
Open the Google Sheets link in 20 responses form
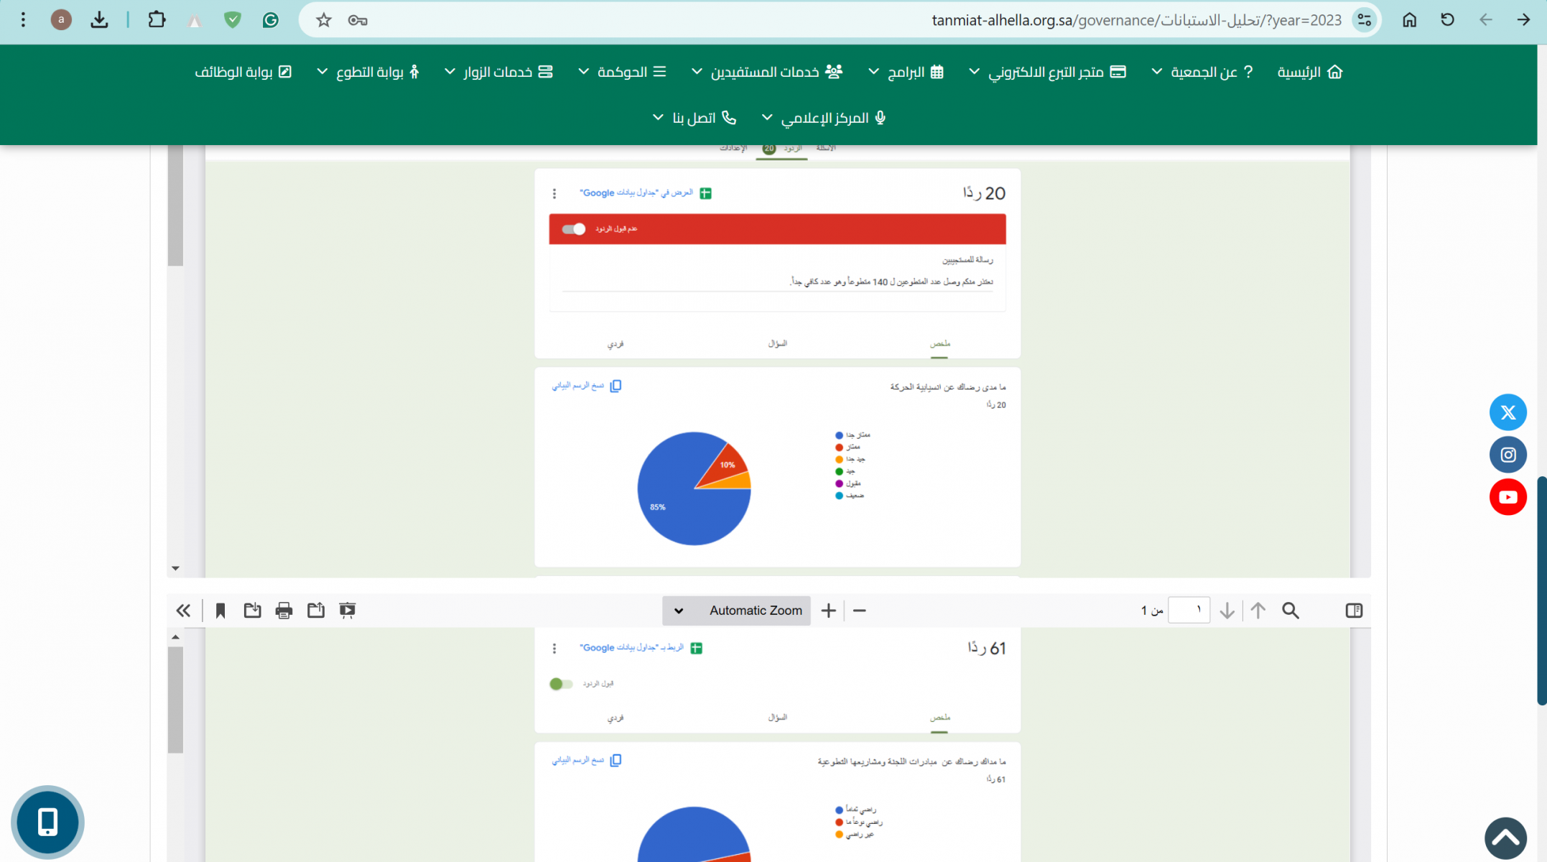(646, 193)
